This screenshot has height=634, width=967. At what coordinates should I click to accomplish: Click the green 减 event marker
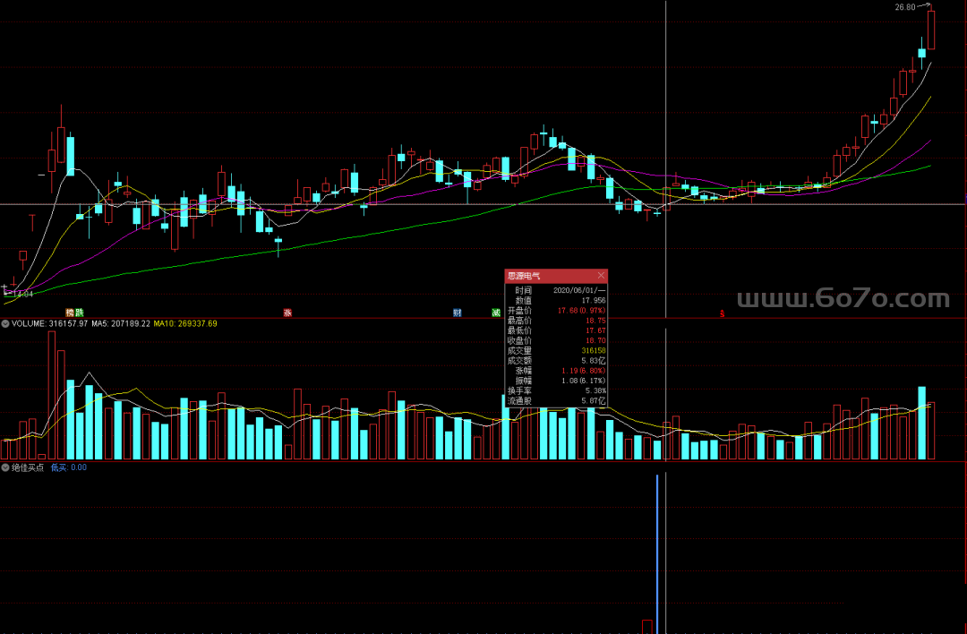point(495,313)
